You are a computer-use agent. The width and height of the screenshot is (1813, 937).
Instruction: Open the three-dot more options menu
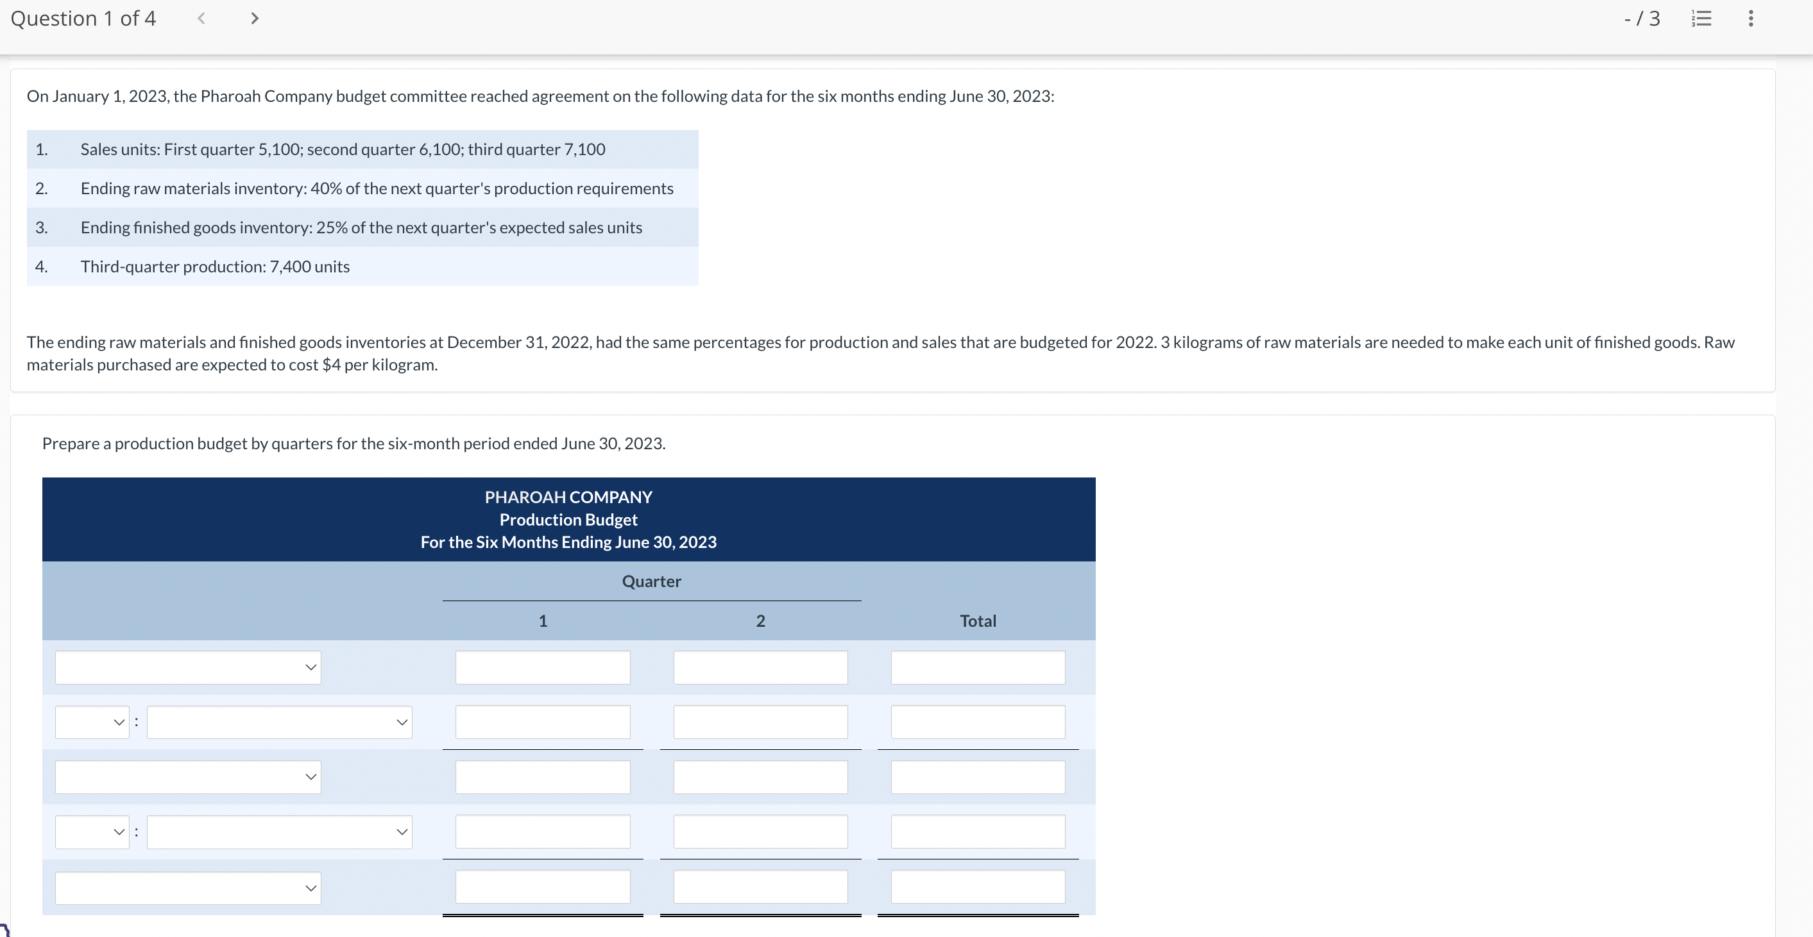click(x=1750, y=19)
